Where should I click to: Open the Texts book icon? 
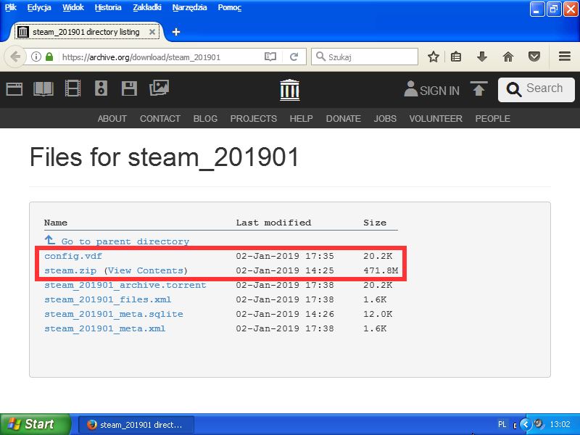[43, 88]
